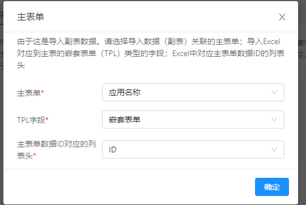Select the 嵌套表单 value text

coord(125,119)
